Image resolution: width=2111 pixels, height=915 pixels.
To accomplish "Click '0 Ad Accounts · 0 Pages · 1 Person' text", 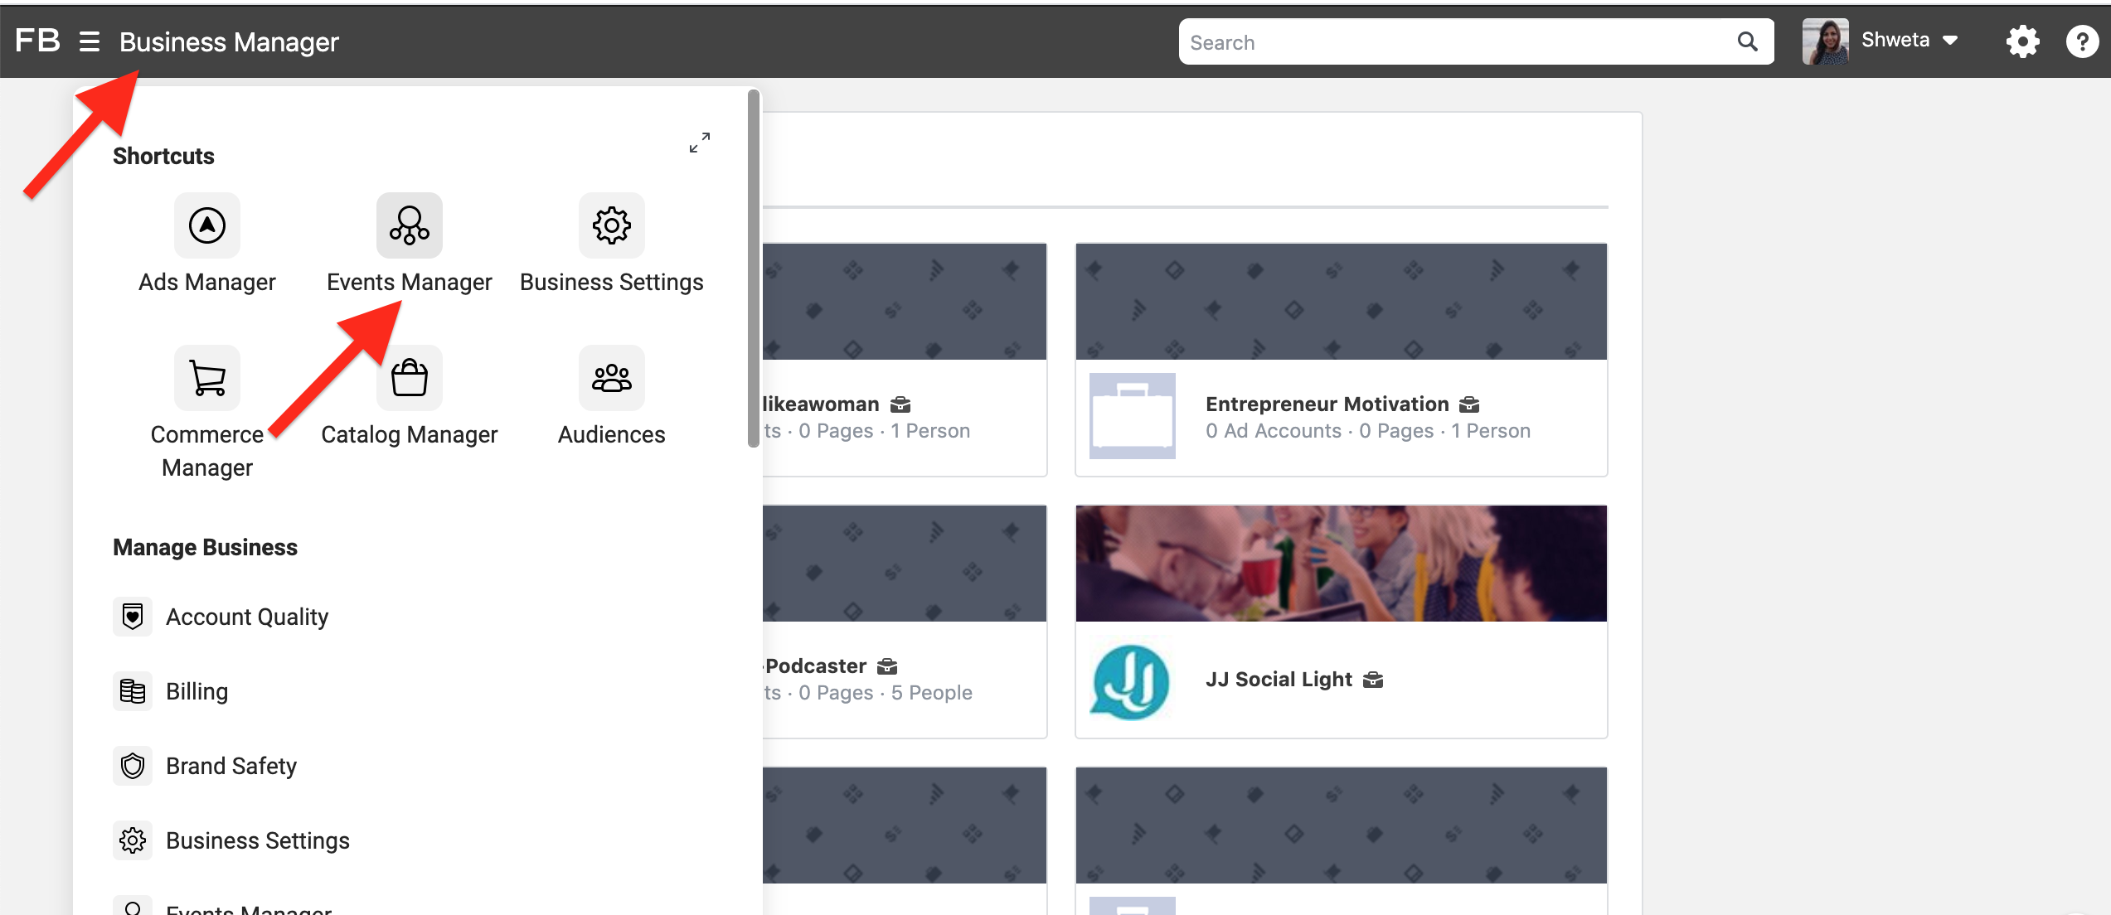I will (1368, 431).
